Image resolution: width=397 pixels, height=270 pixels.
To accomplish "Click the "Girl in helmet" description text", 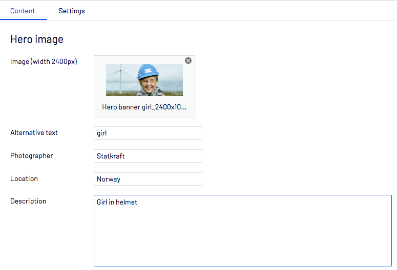I will (117, 202).
